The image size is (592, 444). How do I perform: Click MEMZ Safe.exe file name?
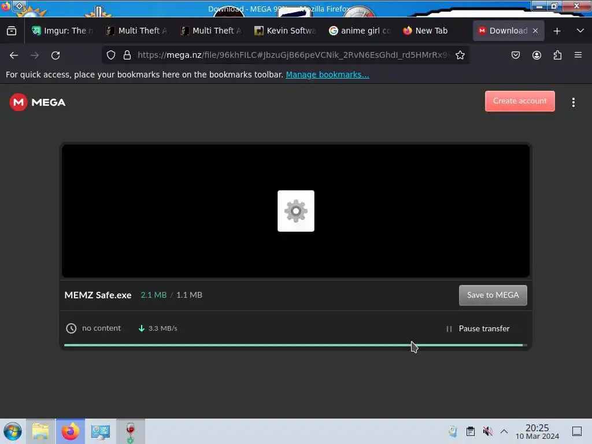pos(98,295)
